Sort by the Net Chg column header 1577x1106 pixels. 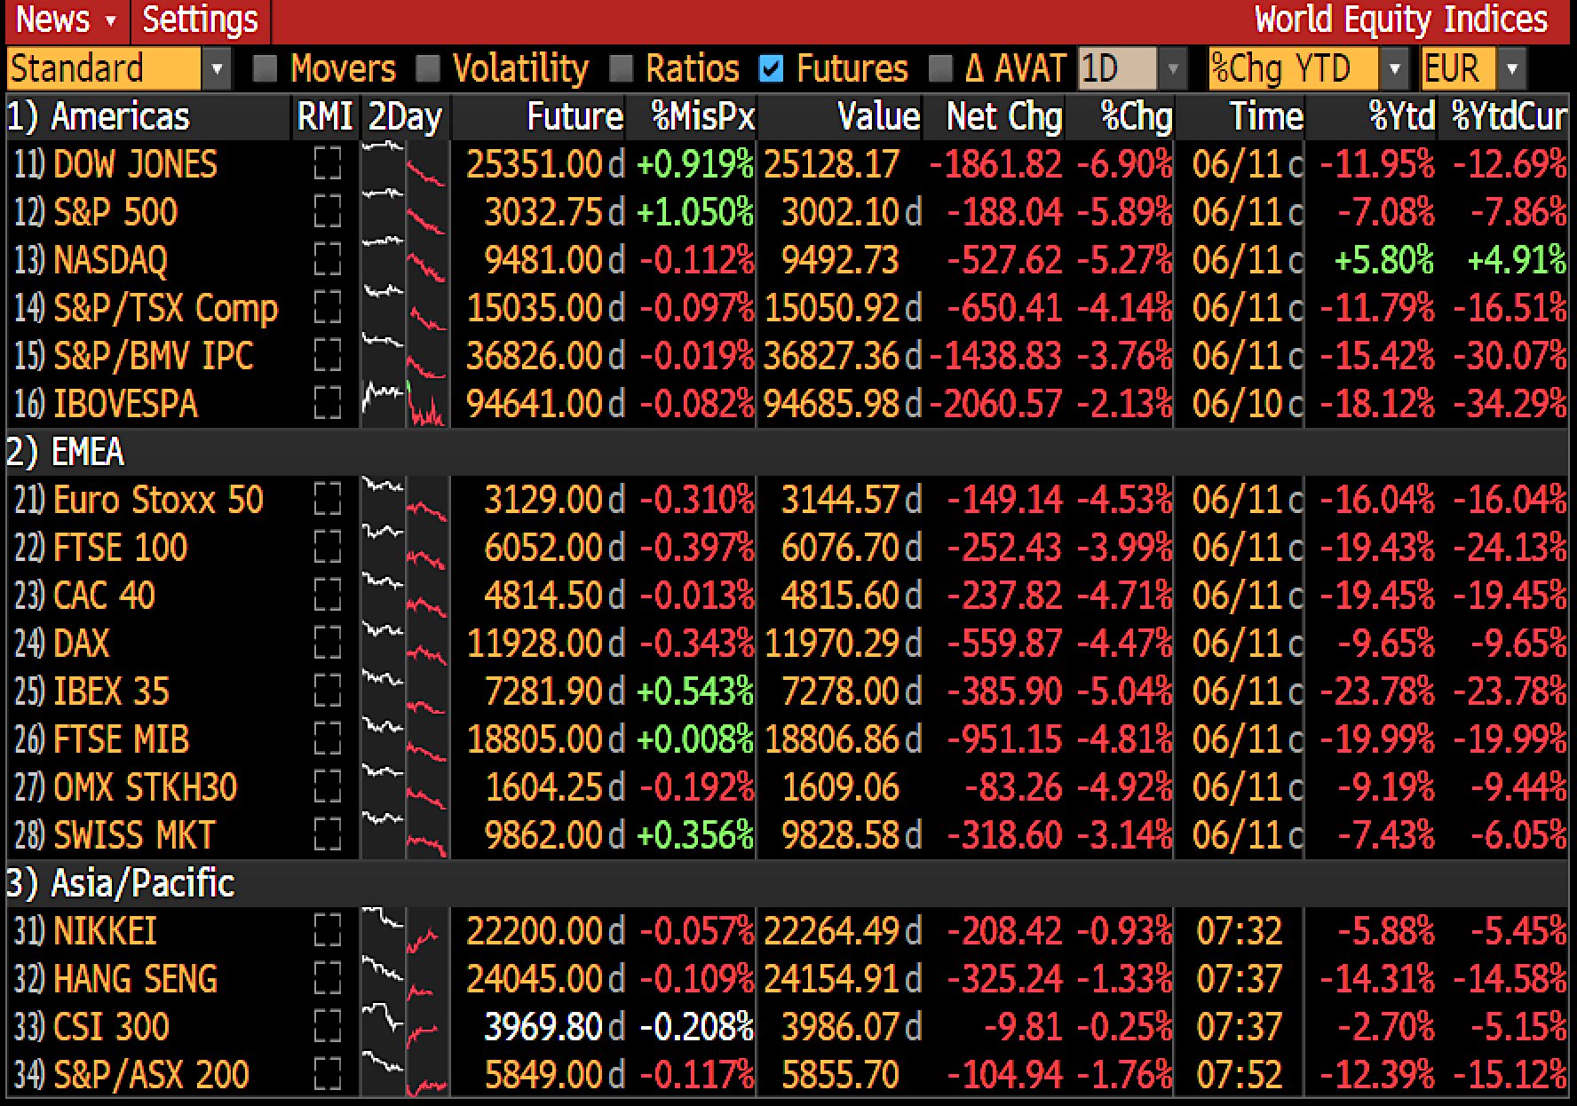[1004, 116]
